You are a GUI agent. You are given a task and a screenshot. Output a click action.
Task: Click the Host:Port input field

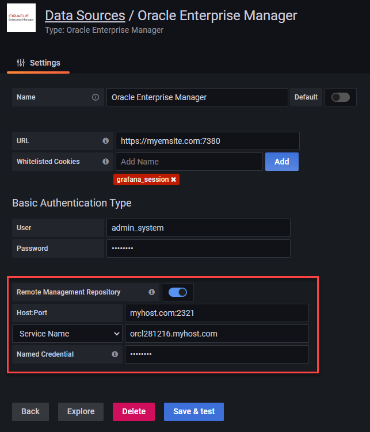217,313
